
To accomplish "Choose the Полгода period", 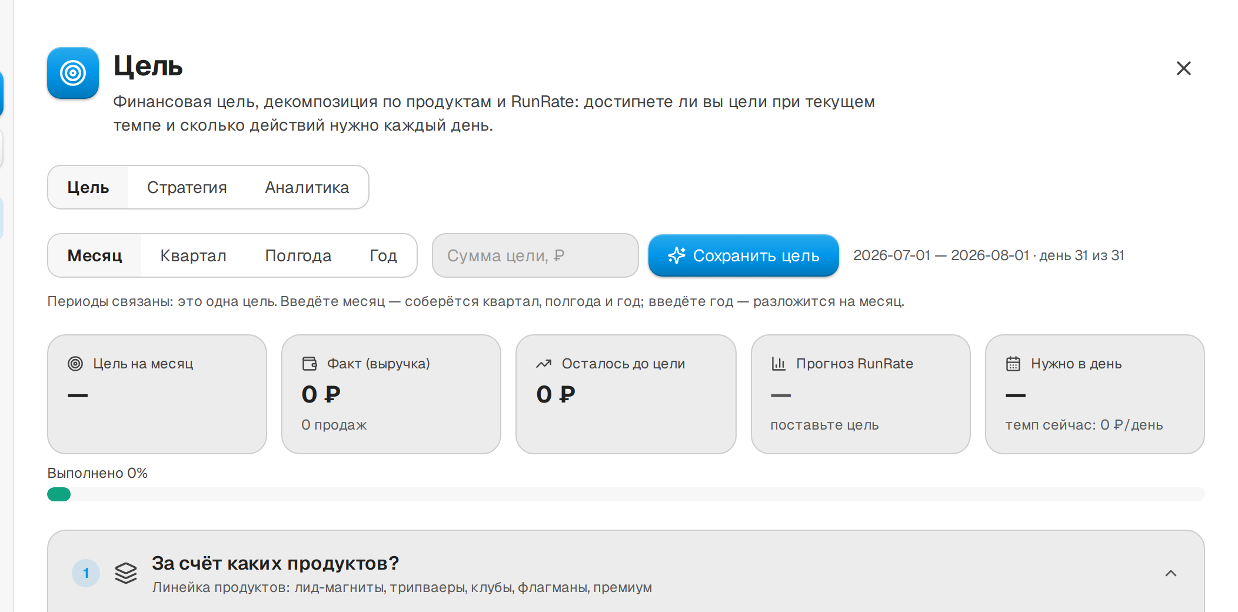I will 298,255.
